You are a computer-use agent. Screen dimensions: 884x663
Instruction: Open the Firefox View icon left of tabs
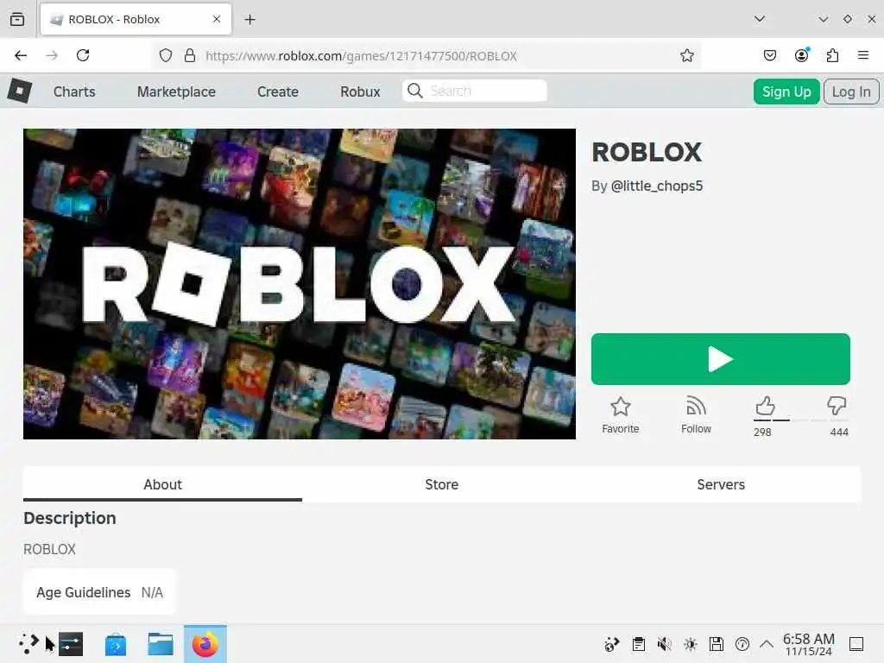17,19
